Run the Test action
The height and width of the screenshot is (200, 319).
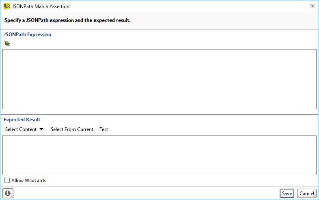(104, 129)
